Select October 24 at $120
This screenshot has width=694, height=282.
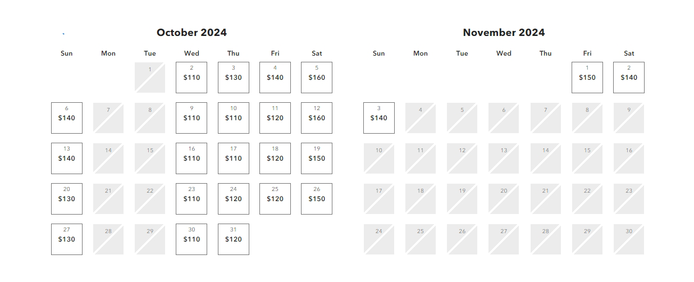233,199
